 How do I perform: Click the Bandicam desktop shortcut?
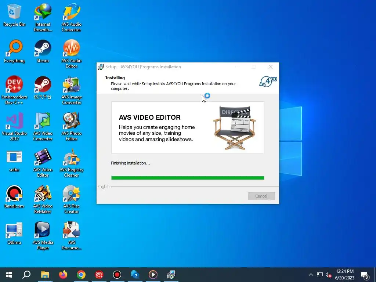[x=14, y=197]
